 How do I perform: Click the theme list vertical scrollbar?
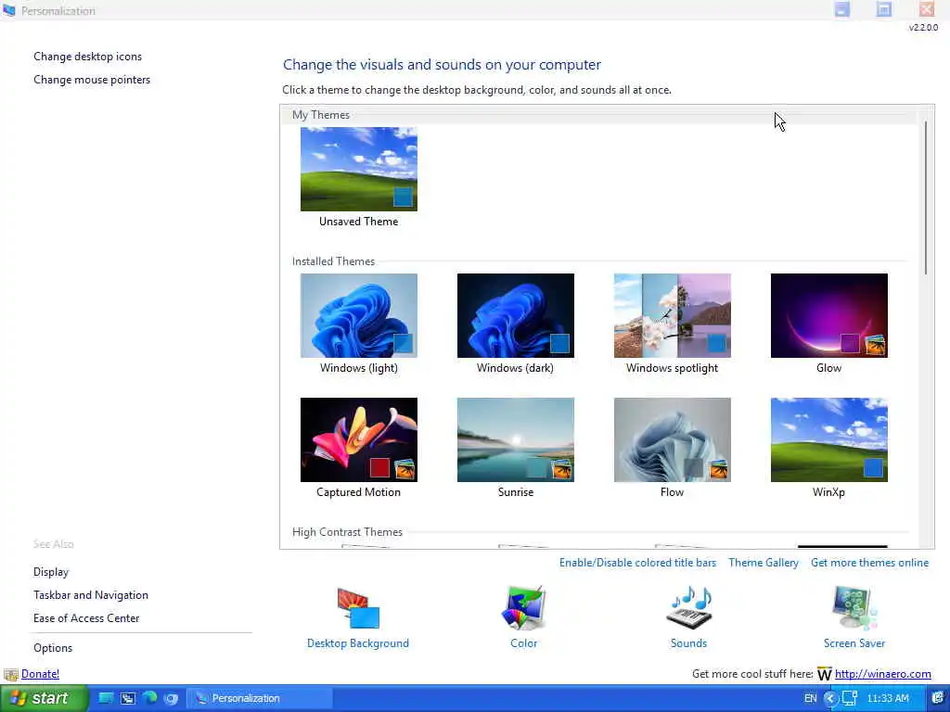[926, 197]
